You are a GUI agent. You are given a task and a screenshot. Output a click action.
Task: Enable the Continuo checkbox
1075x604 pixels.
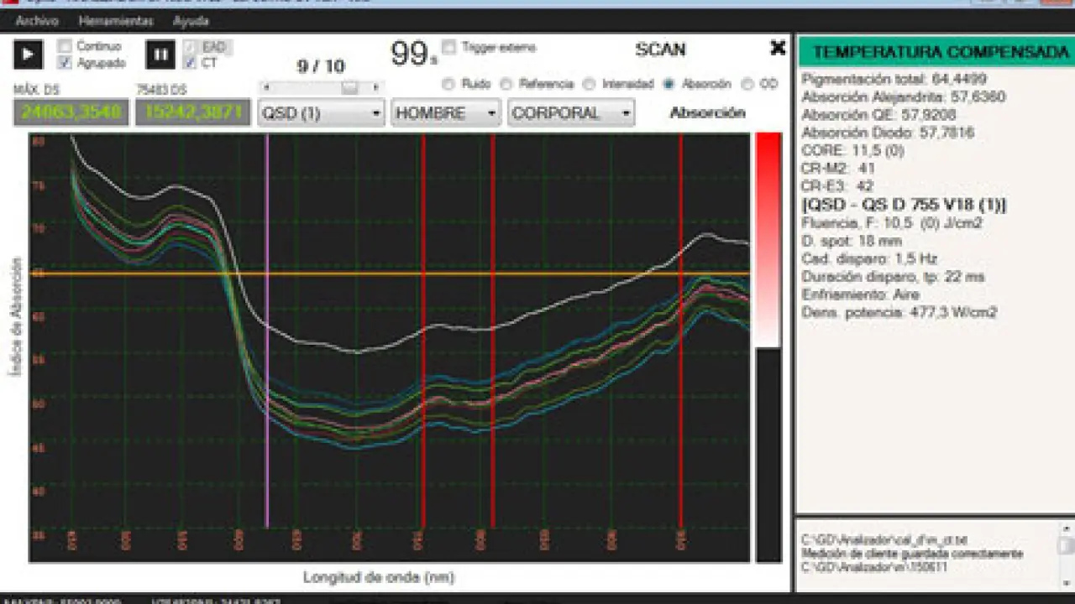[x=66, y=46]
